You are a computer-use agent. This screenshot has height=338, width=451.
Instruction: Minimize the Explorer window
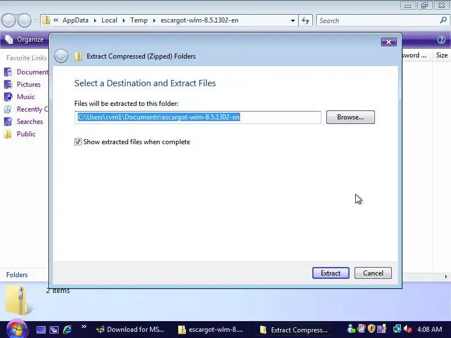tap(408, 6)
